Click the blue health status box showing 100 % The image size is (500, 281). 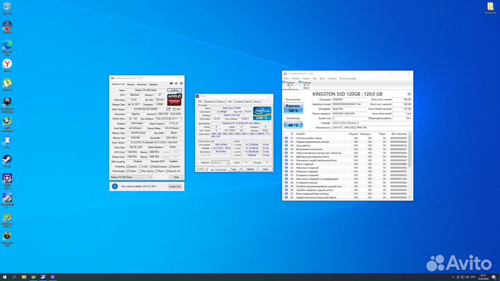pyautogui.click(x=293, y=109)
